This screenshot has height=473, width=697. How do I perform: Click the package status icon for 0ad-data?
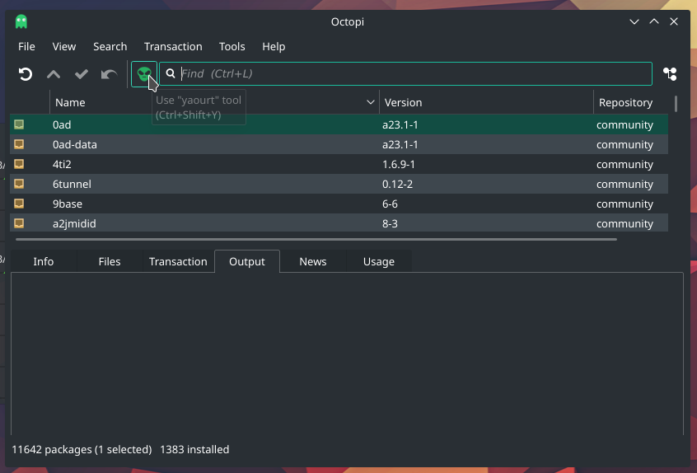pos(19,144)
